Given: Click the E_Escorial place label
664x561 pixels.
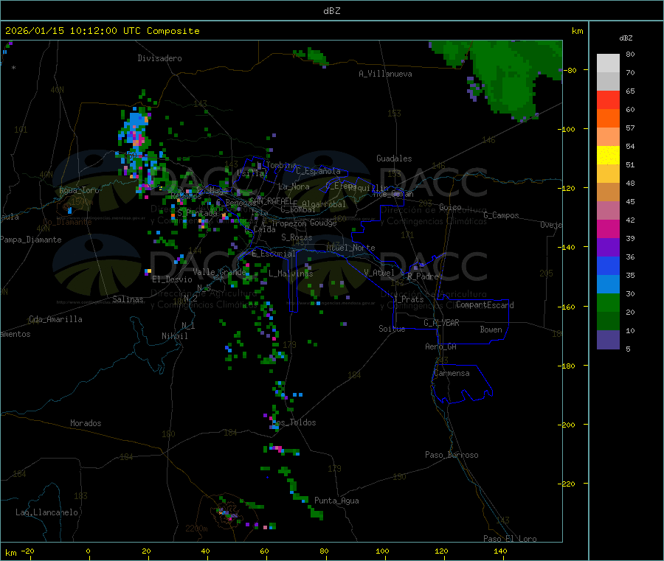Looking at the screenshot, I should tap(274, 254).
